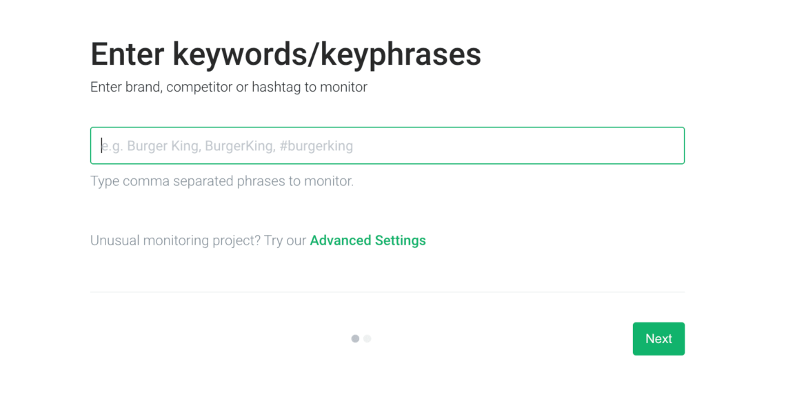Select the first step indicator dot

click(355, 339)
